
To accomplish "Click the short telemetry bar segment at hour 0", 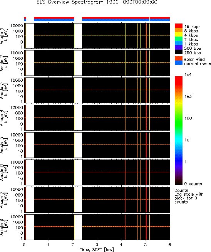I will click(x=25, y=19).
